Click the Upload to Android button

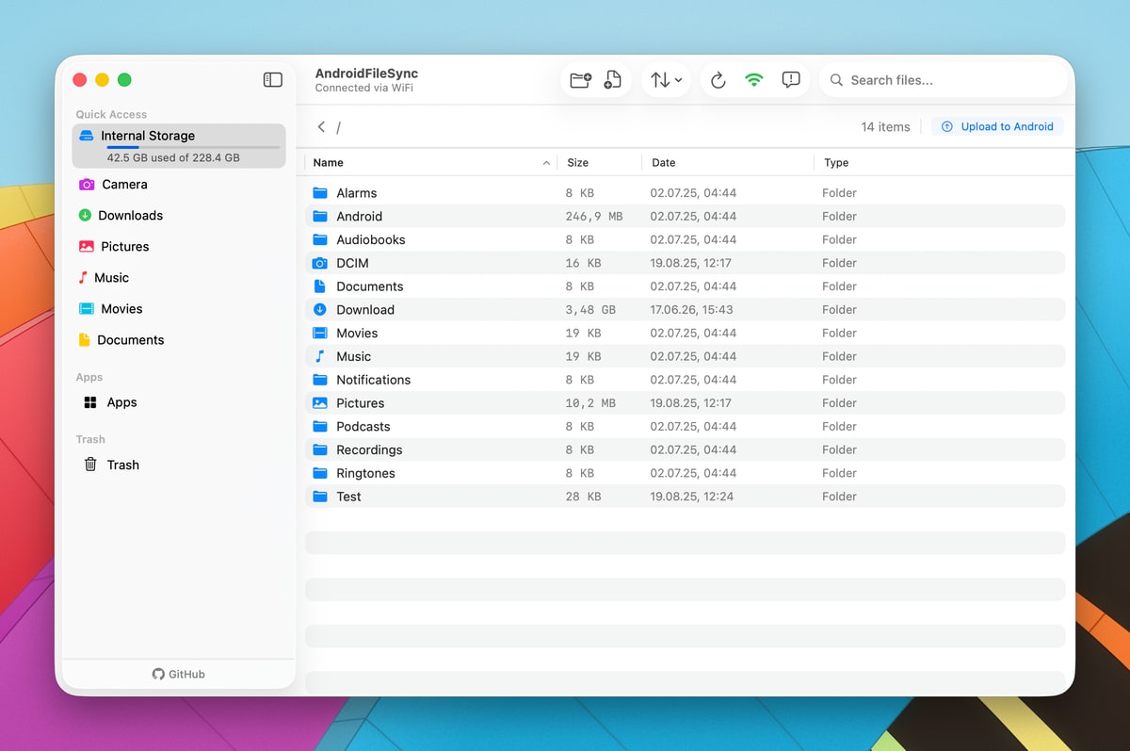pos(997,126)
